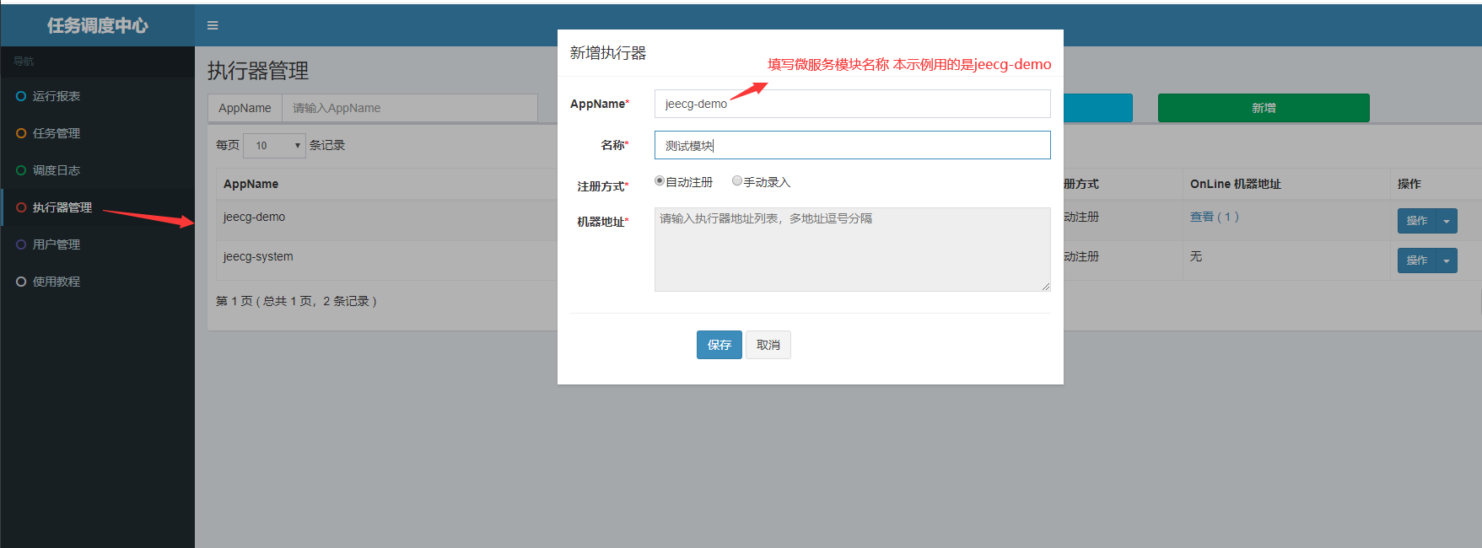Select the jeecg-system table cell
Image resolution: width=1482 pixels, height=548 pixels.
(258, 256)
